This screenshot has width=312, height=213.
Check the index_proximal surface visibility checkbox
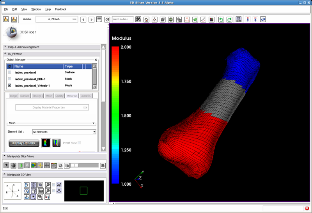tap(10, 72)
